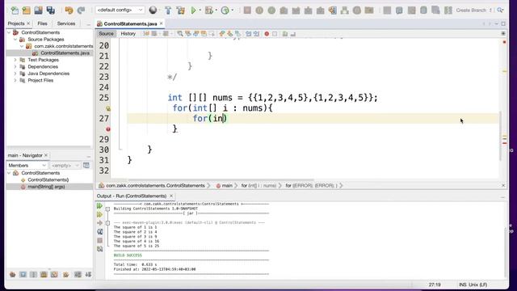Toggle show inner classes filter in Navigator
The width and height of the screenshot is (517, 291).
(x=54, y=275)
